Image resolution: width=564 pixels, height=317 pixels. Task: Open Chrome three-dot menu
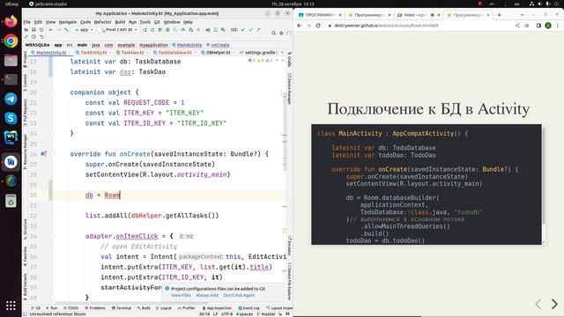[x=558, y=26]
